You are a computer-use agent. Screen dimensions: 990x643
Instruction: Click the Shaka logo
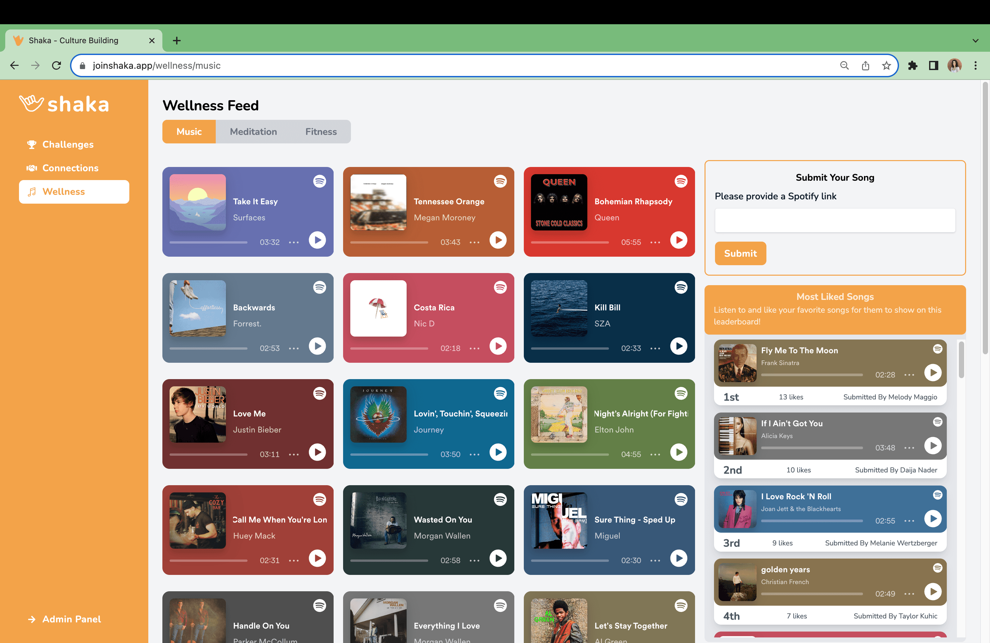coord(64,104)
